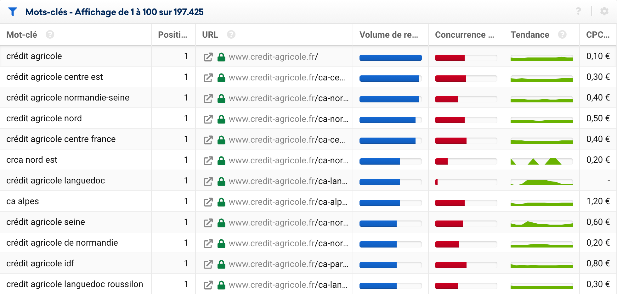Select keyword 'crédit agricole centre est'
617x294 pixels.
click(x=54, y=77)
